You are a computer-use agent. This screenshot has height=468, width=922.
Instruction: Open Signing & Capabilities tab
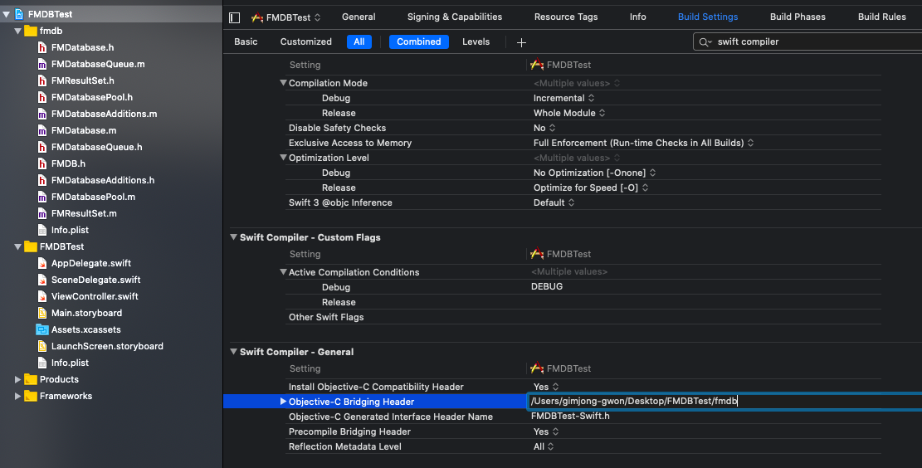pyautogui.click(x=455, y=17)
